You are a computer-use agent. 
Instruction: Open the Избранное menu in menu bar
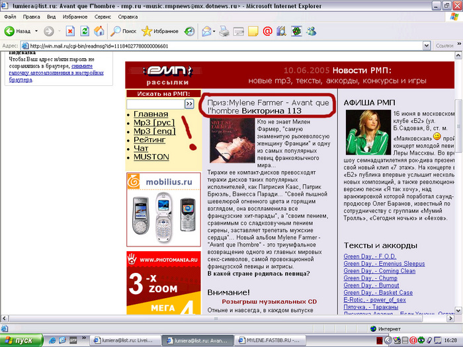(x=75, y=17)
